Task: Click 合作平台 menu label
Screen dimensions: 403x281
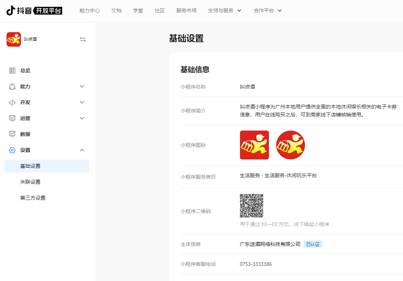Action: [x=264, y=10]
